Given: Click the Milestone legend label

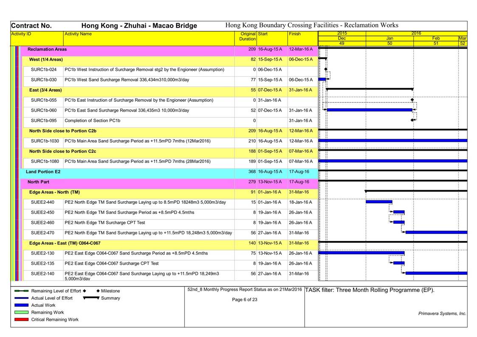Looking at the screenshot, I should 110,291.
